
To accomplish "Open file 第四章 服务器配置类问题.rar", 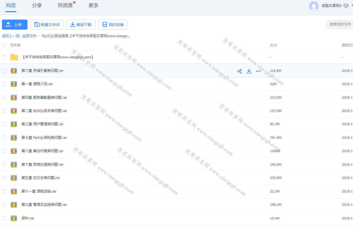I will (x=44, y=97).
